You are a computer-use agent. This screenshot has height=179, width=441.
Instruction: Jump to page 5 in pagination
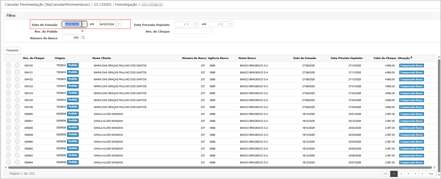tap(422, 174)
